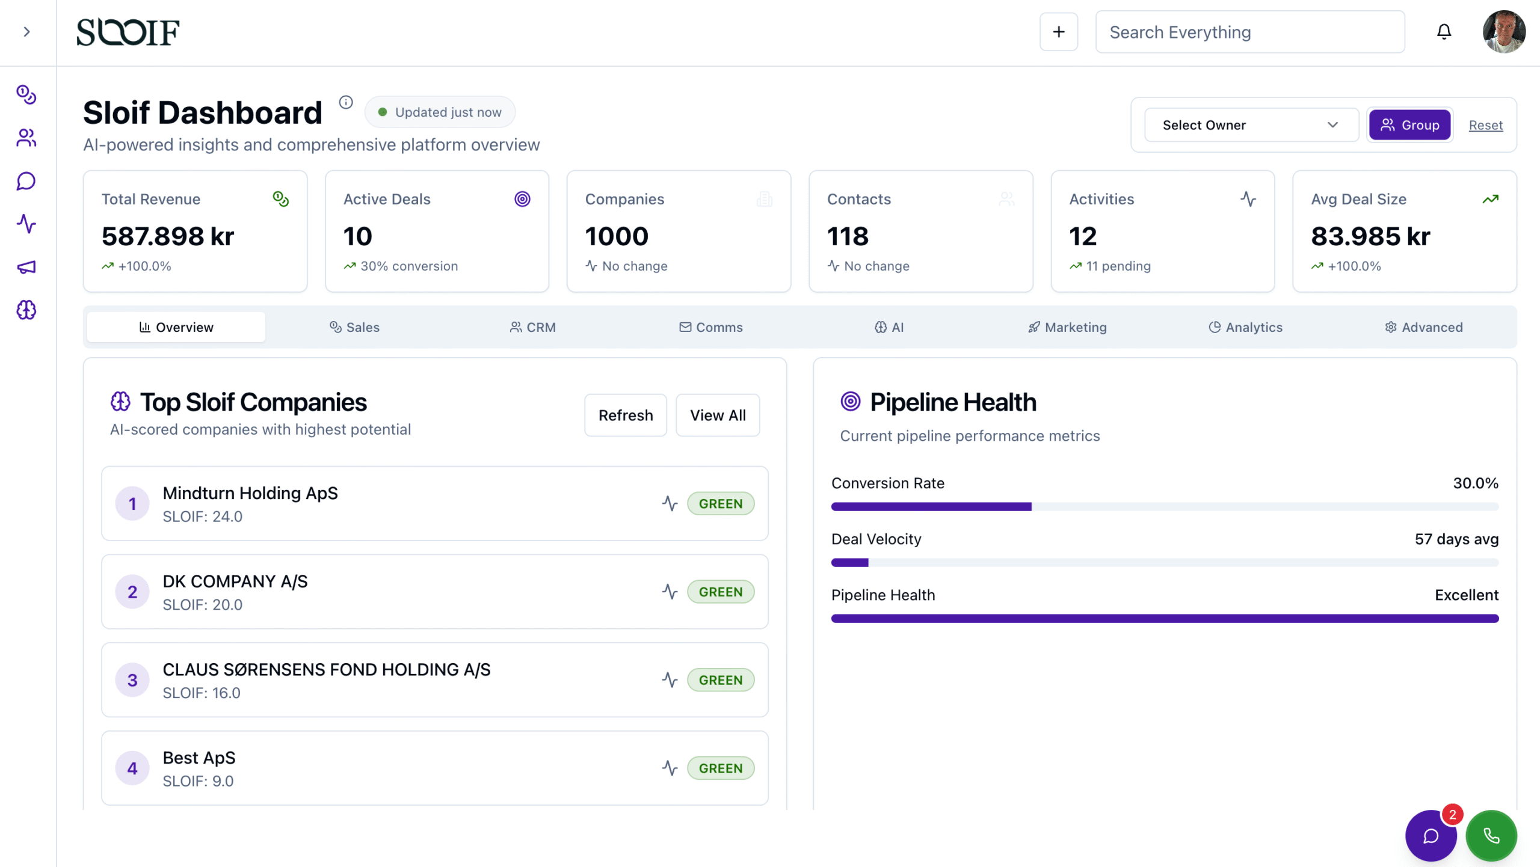The image size is (1540, 867).
Task: Click the Reset link
Action: [x=1485, y=125]
